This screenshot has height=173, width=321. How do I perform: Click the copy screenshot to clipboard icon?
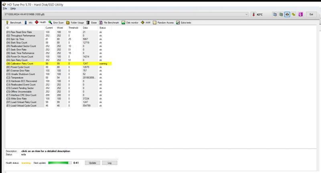[281, 14]
